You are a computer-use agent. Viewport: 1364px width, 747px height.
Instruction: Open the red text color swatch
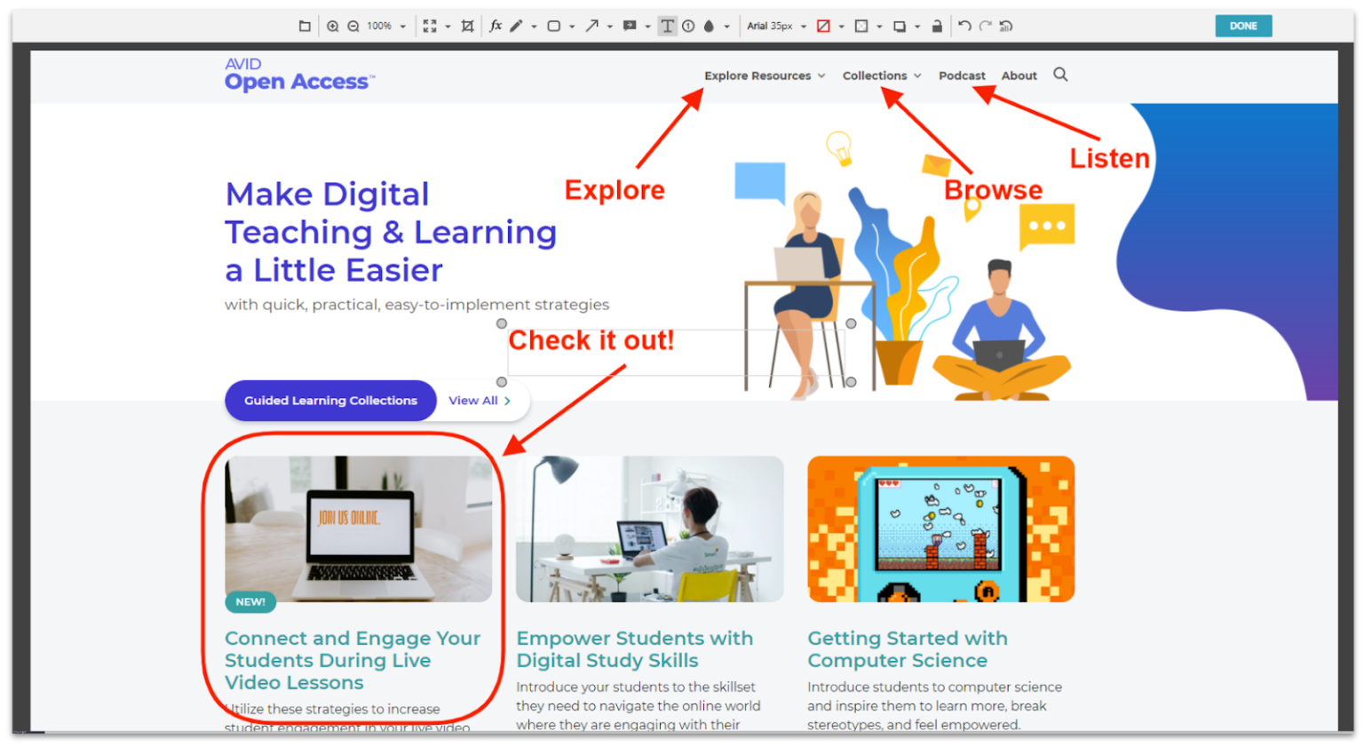coord(823,27)
